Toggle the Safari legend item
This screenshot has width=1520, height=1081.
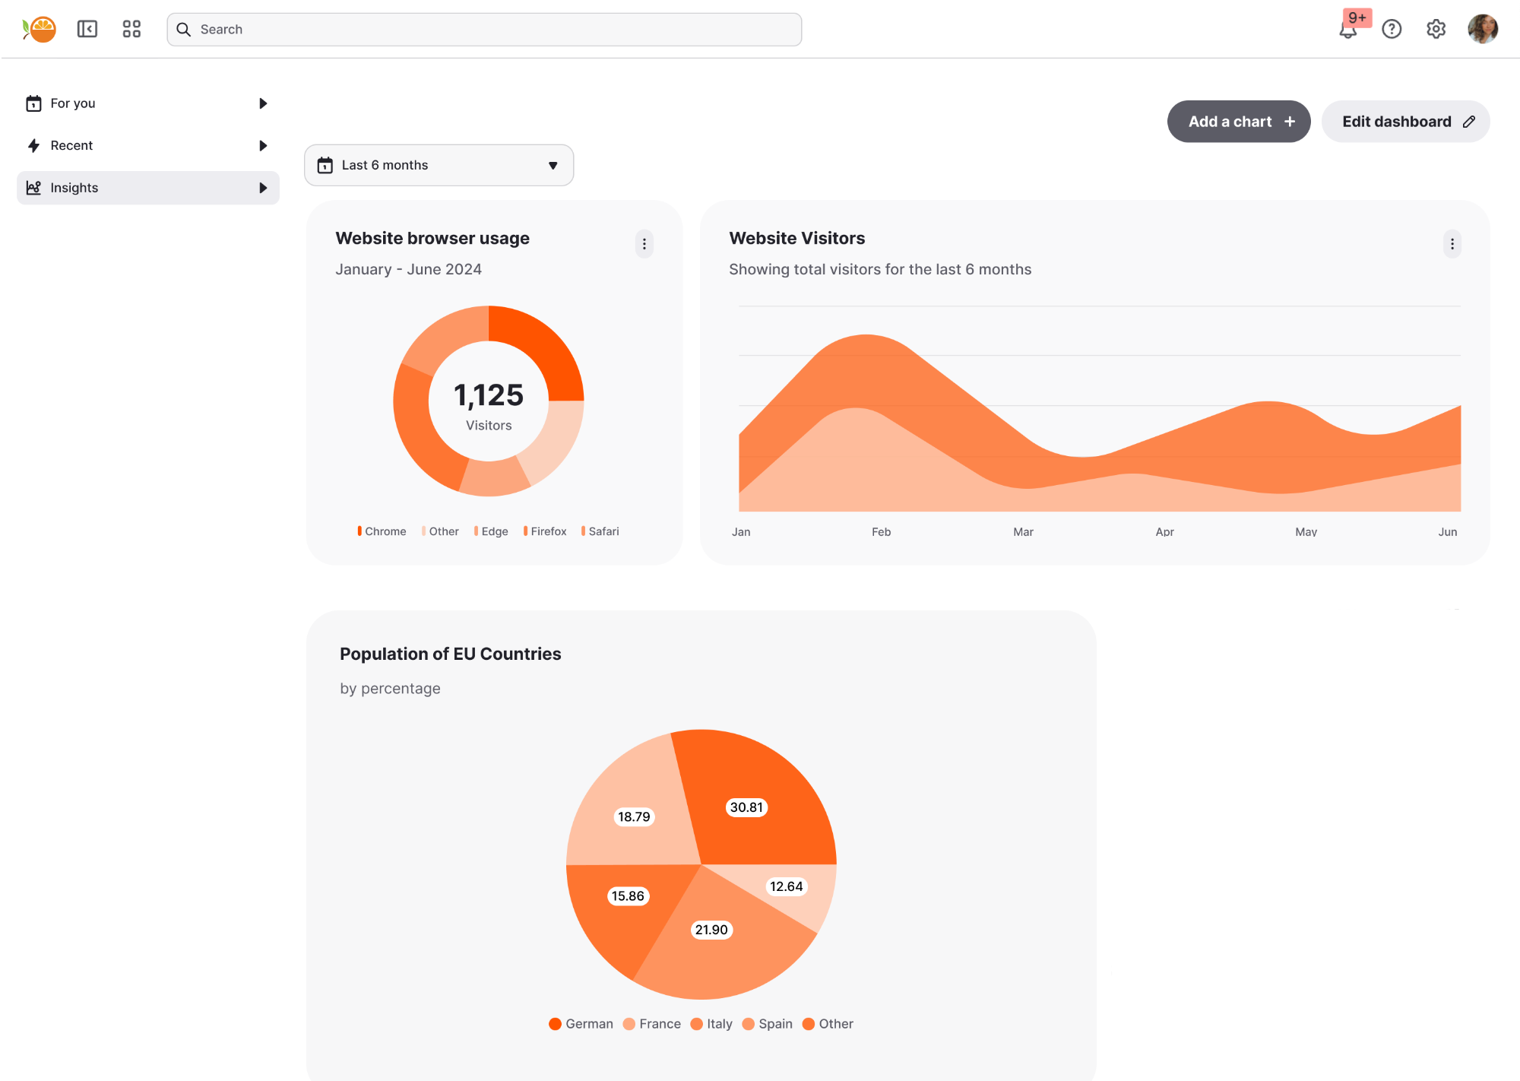tap(600, 531)
